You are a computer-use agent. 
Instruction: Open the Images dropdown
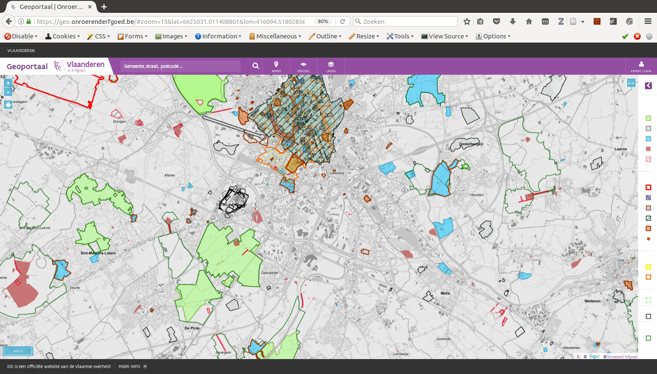tap(171, 36)
